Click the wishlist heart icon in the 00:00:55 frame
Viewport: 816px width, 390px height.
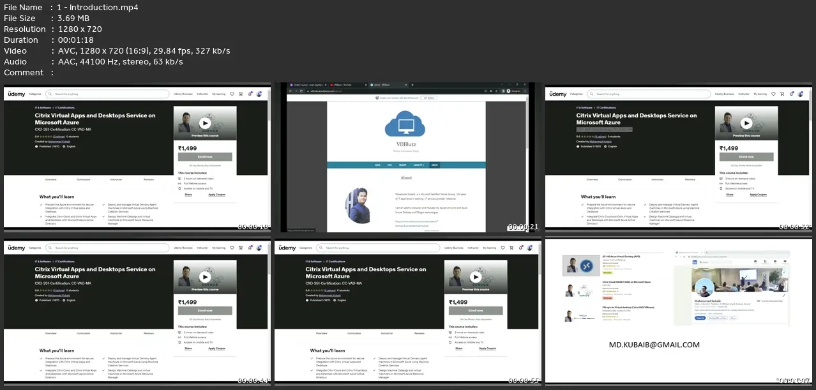click(x=503, y=248)
